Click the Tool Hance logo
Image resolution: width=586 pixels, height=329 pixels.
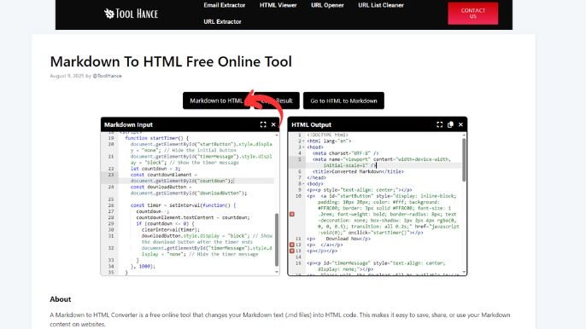[132, 14]
